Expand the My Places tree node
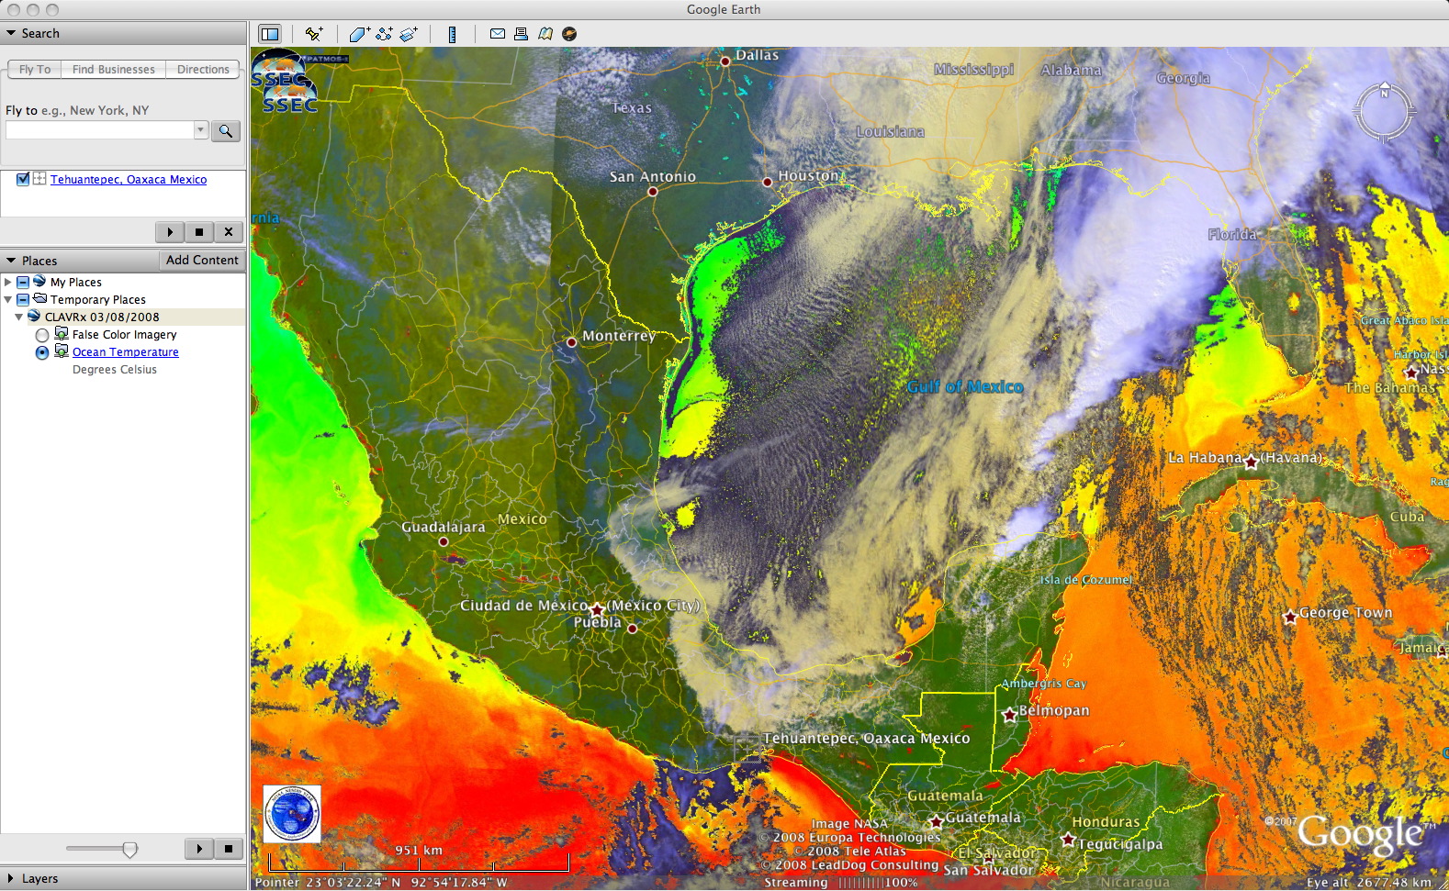Image resolution: width=1449 pixels, height=891 pixels. click(x=8, y=283)
